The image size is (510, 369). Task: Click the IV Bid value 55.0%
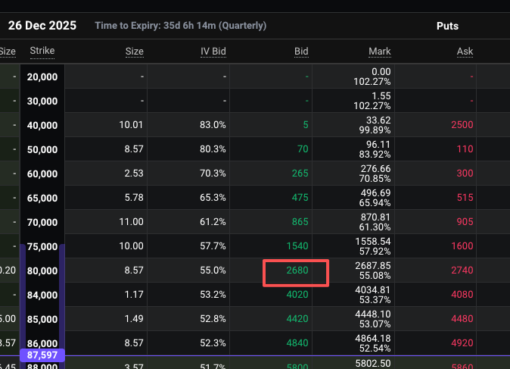pos(213,270)
